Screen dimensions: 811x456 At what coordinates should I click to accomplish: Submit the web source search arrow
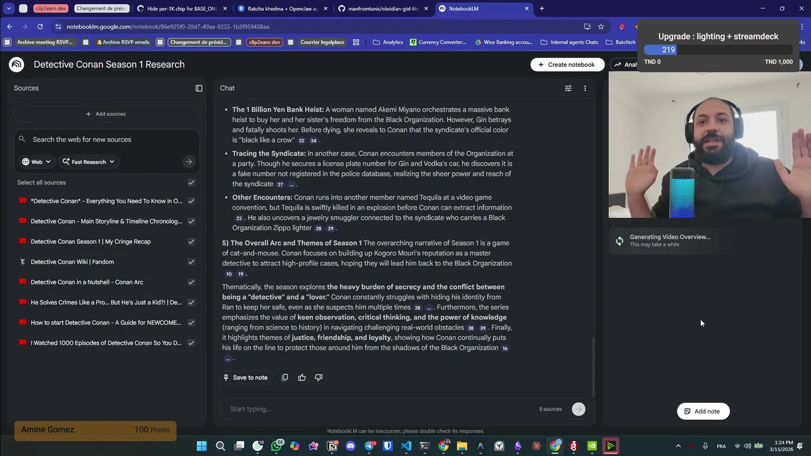click(x=189, y=161)
